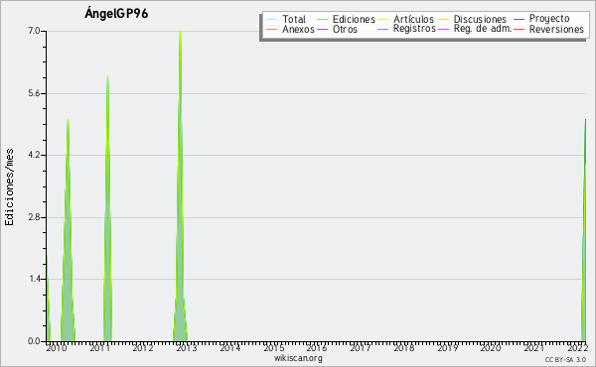Click the CC BY-SA 3.0 license text
The height and width of the screenshot is (367, 596).
(565, 360)
